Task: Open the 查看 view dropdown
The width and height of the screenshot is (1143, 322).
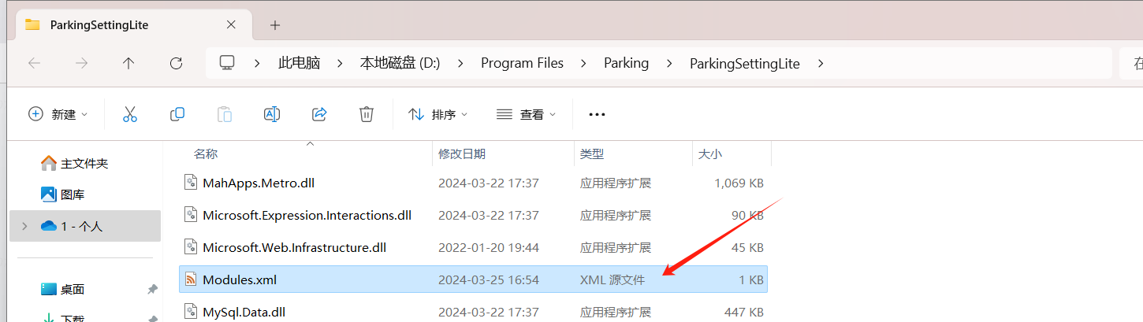Action: [x=527, y=114]
